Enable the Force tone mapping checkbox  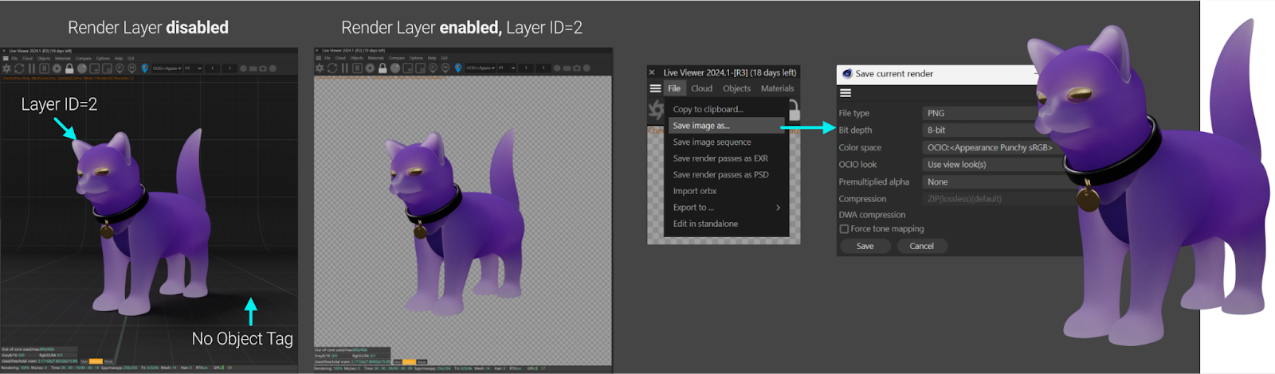[x=844, y=229]
